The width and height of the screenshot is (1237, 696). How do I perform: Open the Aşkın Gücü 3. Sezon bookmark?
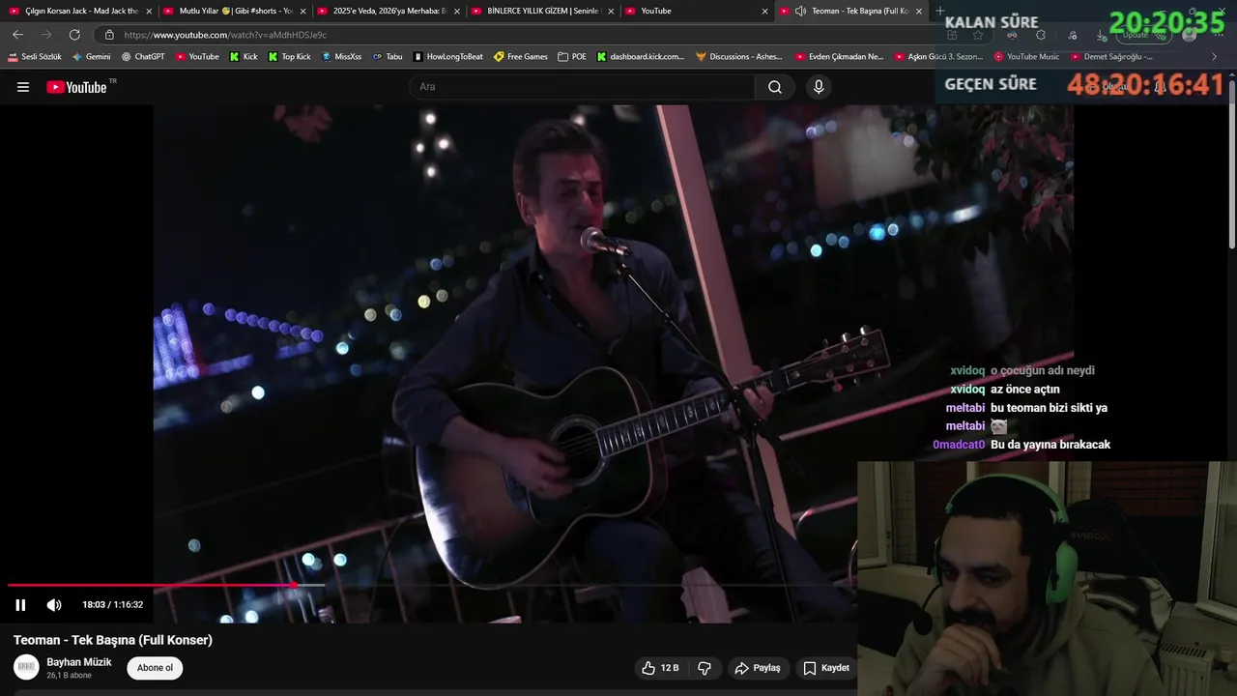(x=938, y=57)
